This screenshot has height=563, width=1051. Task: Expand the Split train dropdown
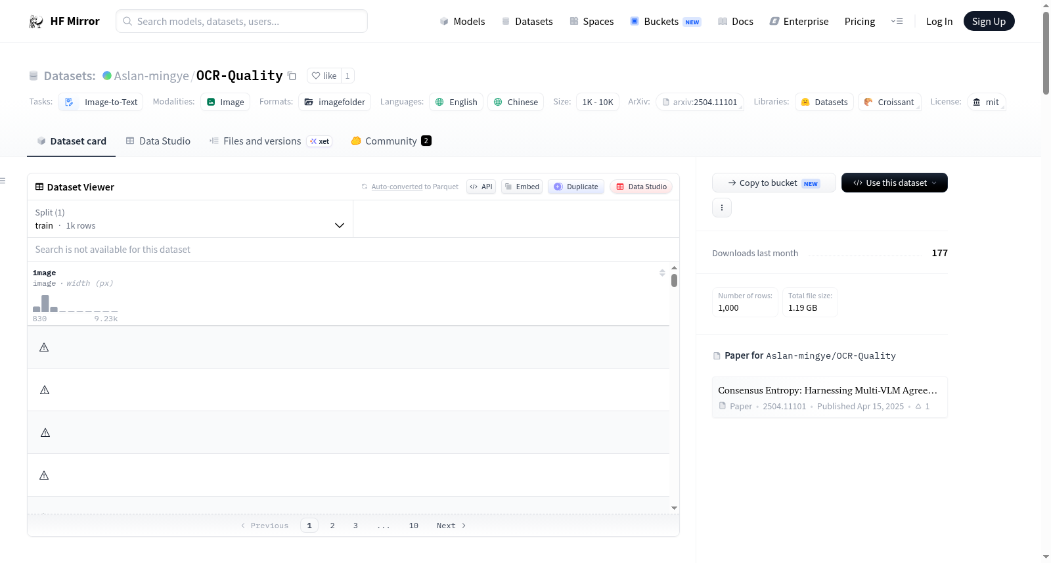coord(190,219)
